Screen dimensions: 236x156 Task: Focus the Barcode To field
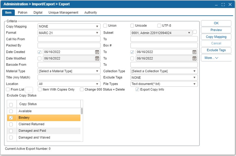164,65
